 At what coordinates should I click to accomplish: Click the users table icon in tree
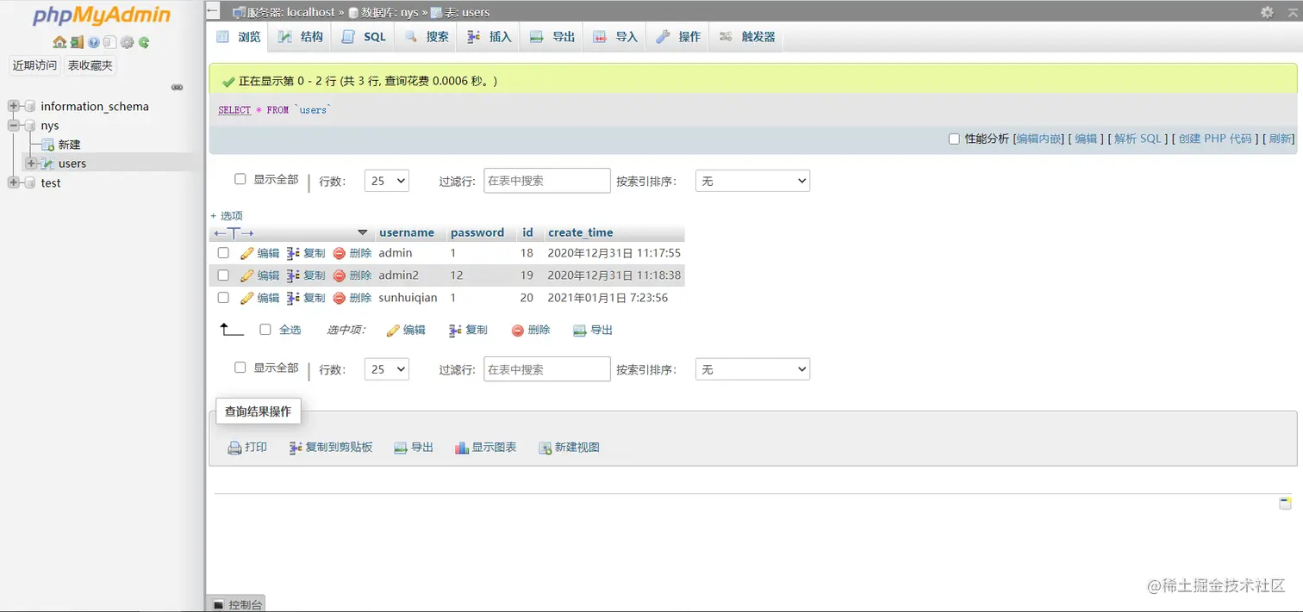pos(48,164)
